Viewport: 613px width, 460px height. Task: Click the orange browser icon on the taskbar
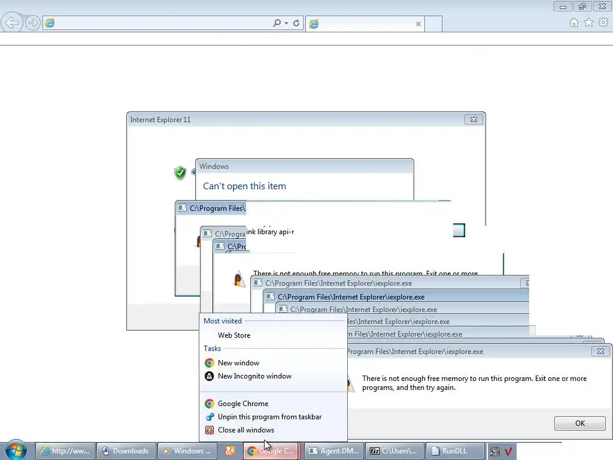point(230,451)
